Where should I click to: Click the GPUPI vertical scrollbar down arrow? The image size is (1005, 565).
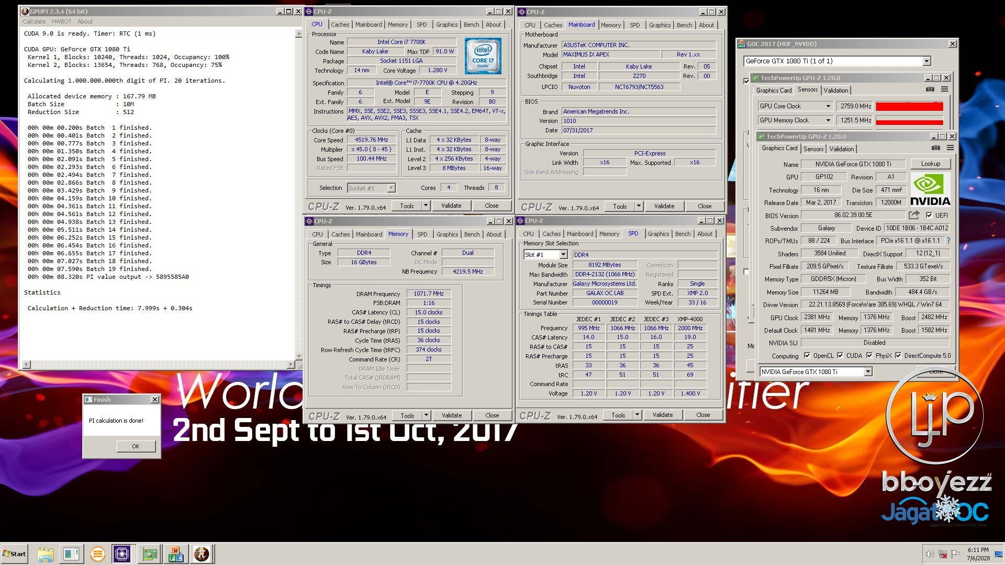pyautogui.click(x=299, y=356)
